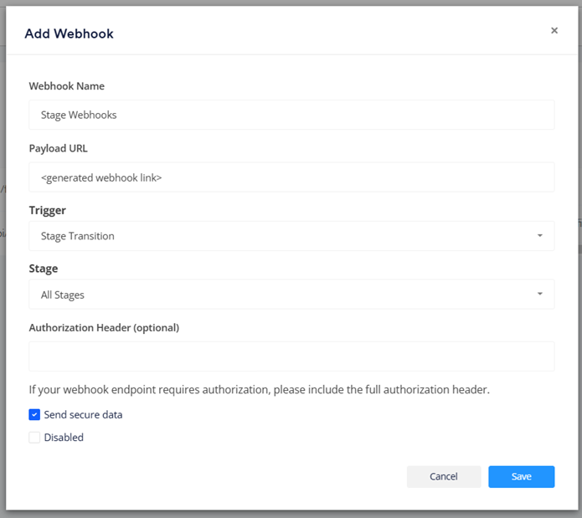Screen dimensions: 582x518
Task: Close the Add Webhook dialog
Action: click(x=554, y=30)
